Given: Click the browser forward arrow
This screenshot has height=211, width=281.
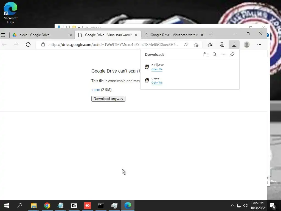Looking at the screenshot, I should [x=16, y=45].
